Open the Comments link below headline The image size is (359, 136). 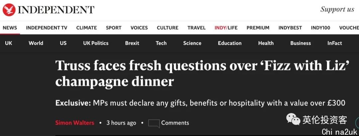[175, 123]
